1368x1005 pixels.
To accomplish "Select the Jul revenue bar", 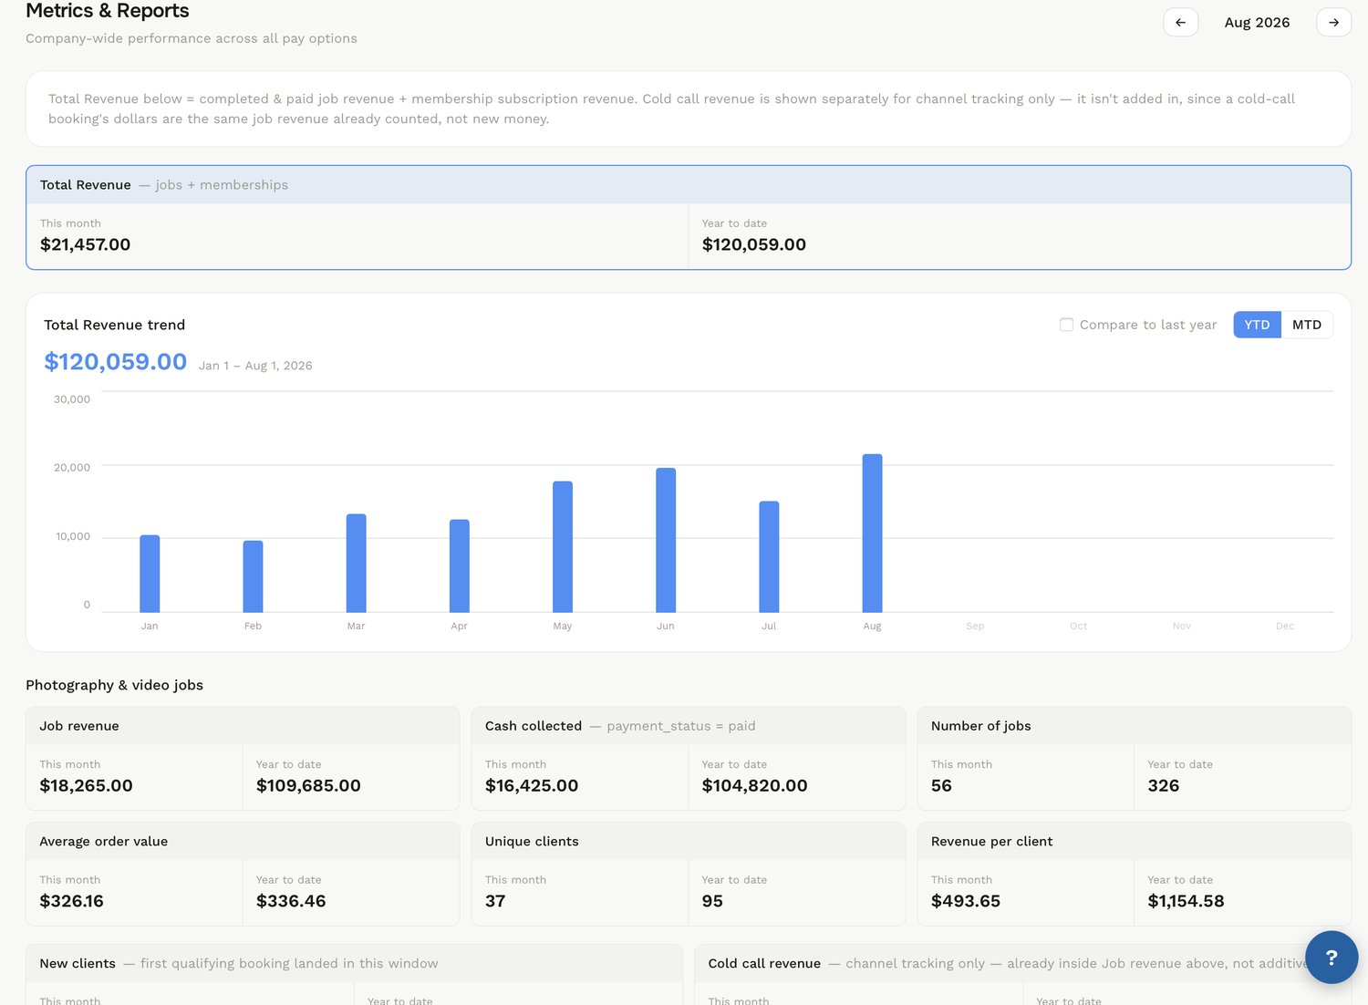I will point(769,556).
